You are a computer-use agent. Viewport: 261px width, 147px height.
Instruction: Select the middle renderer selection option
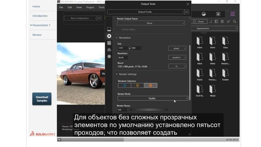(137, 85)
